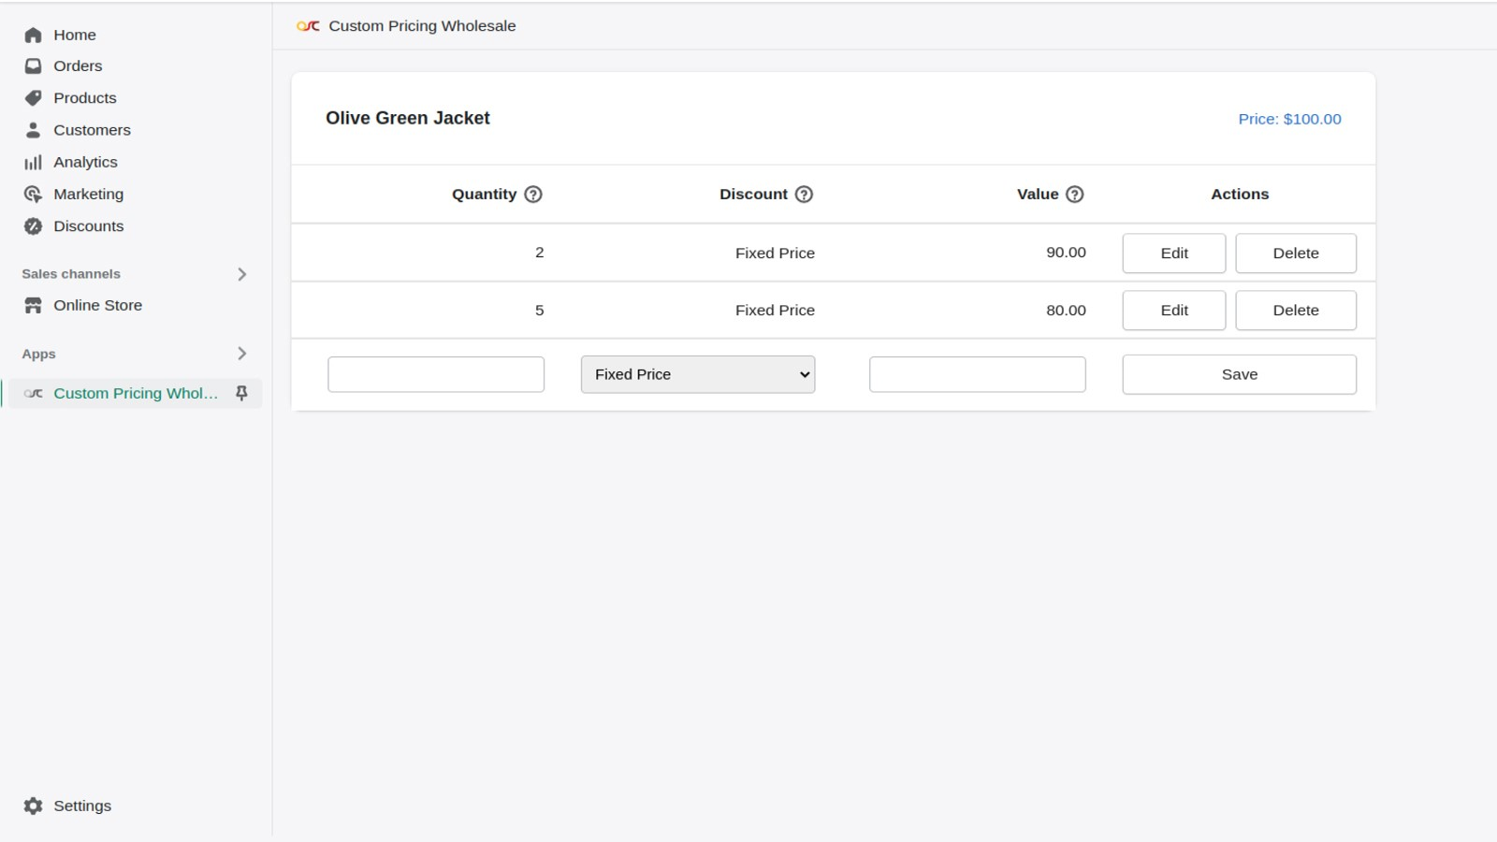The image size is (1497, 842).
Task: Delete the 80.00 fixed price row
Action: 1295,311
